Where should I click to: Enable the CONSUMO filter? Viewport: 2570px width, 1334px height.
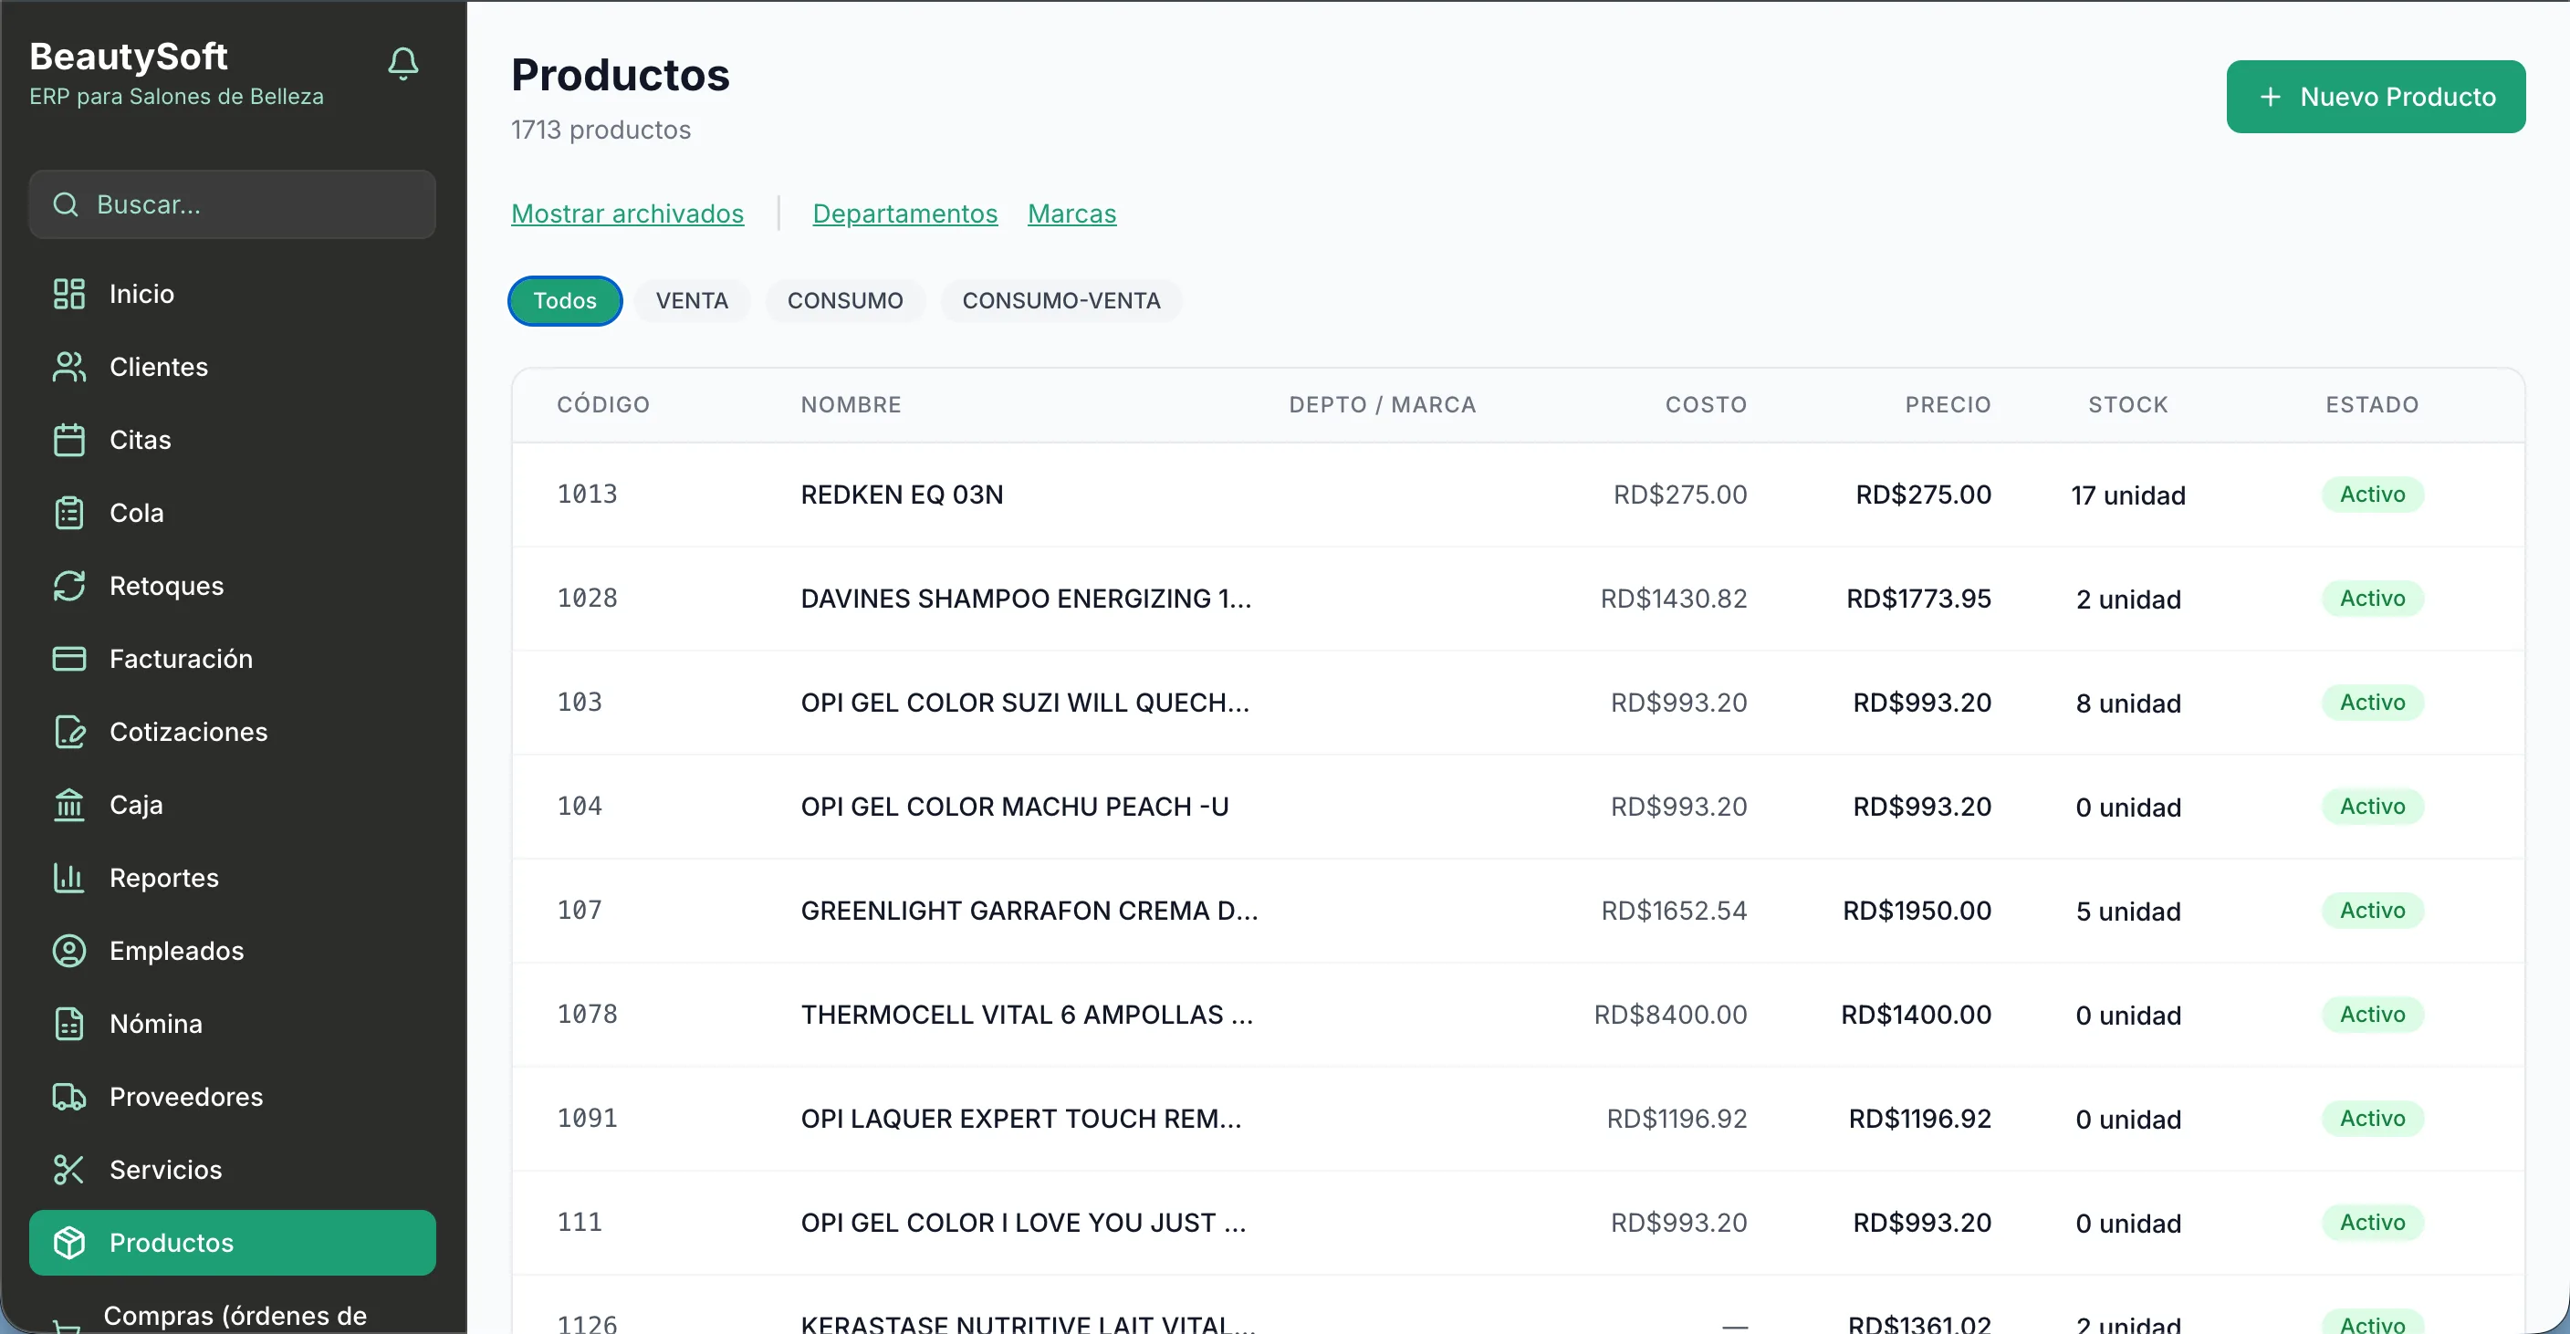point(845,300)
